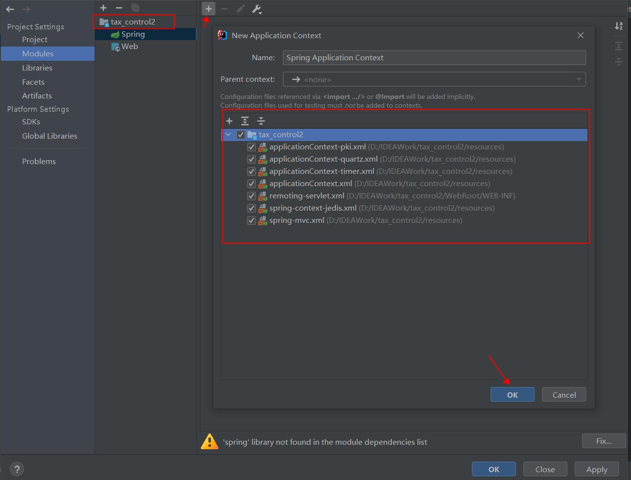Add new application context plus button

tap(209, 9)
